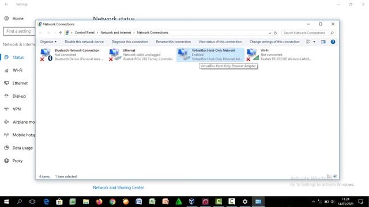Open Network and Internet breadcrumb
This screenshot has width=369, height=207.
[x=115, y=33]
